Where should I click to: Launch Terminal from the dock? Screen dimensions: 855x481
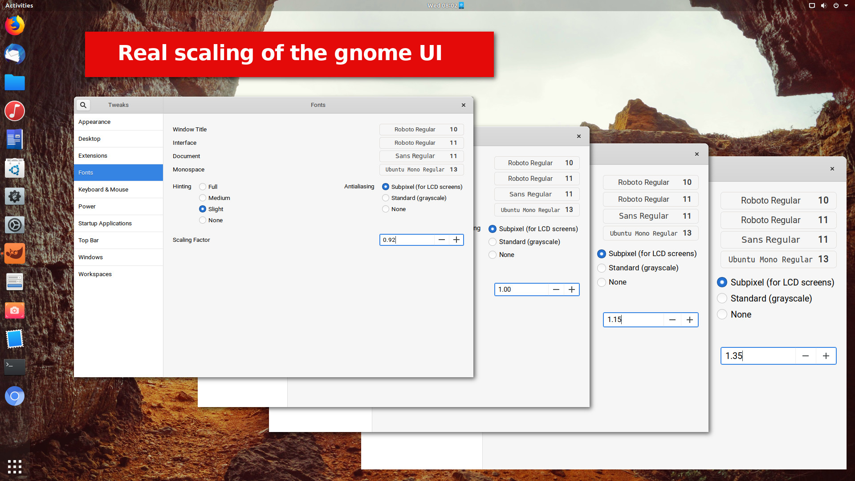tap(15, 367)
